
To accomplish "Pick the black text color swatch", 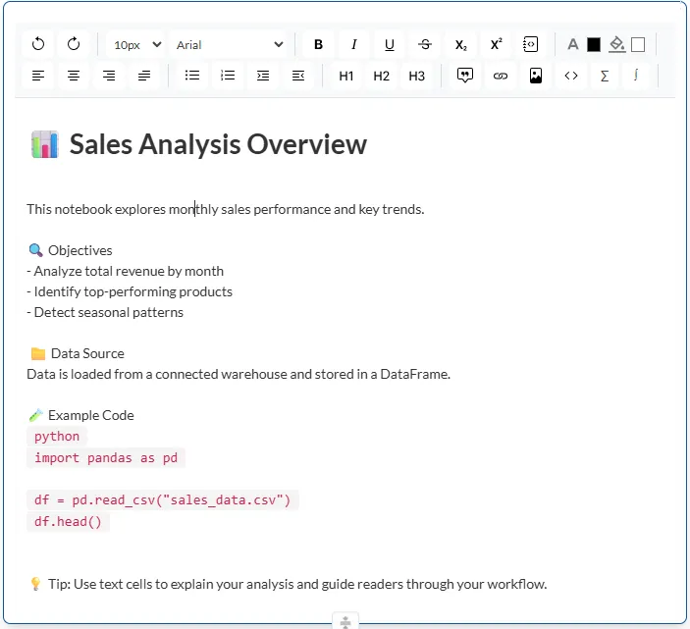I will coord(593,44).
